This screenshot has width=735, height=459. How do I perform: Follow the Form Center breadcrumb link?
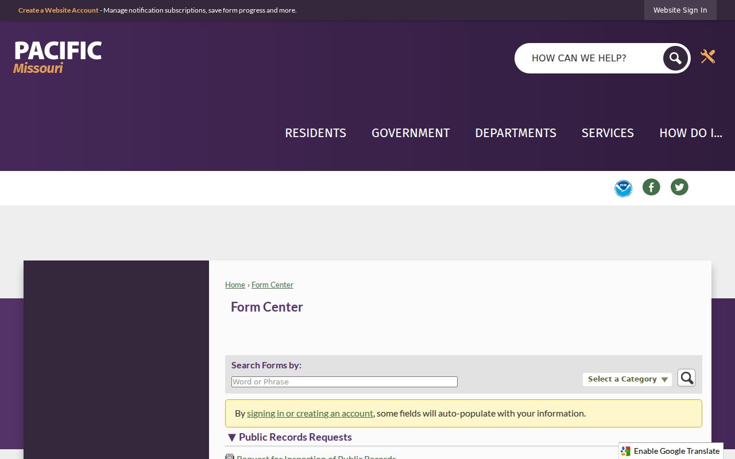click(272, 285)
